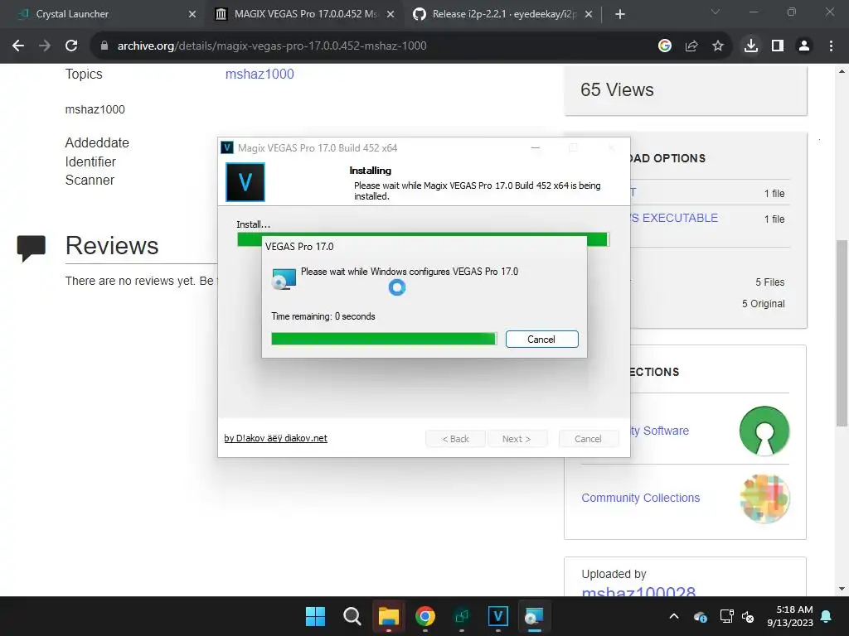This screenshot has width=849, height=636.
Task: Open a new browser tab
Action: point(620,14)
